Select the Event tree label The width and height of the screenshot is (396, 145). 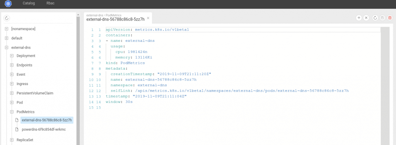click(x=21, y=75)
